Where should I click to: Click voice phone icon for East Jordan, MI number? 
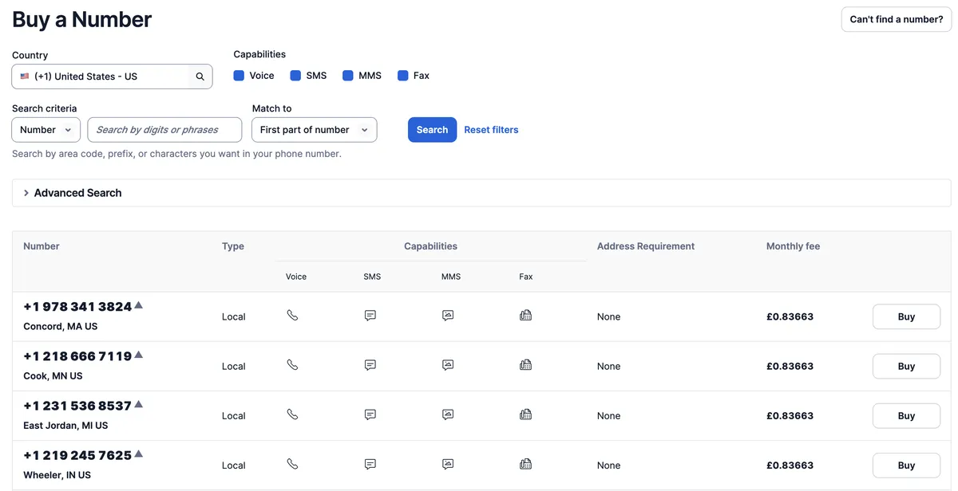point(292,414)
